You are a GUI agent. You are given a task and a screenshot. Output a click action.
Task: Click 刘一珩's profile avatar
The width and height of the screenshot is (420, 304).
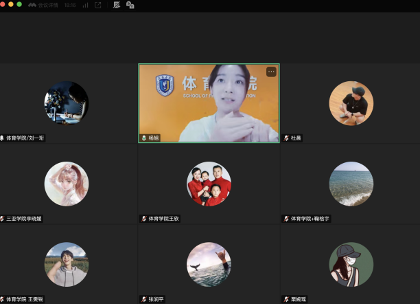[x=67, y=103]
